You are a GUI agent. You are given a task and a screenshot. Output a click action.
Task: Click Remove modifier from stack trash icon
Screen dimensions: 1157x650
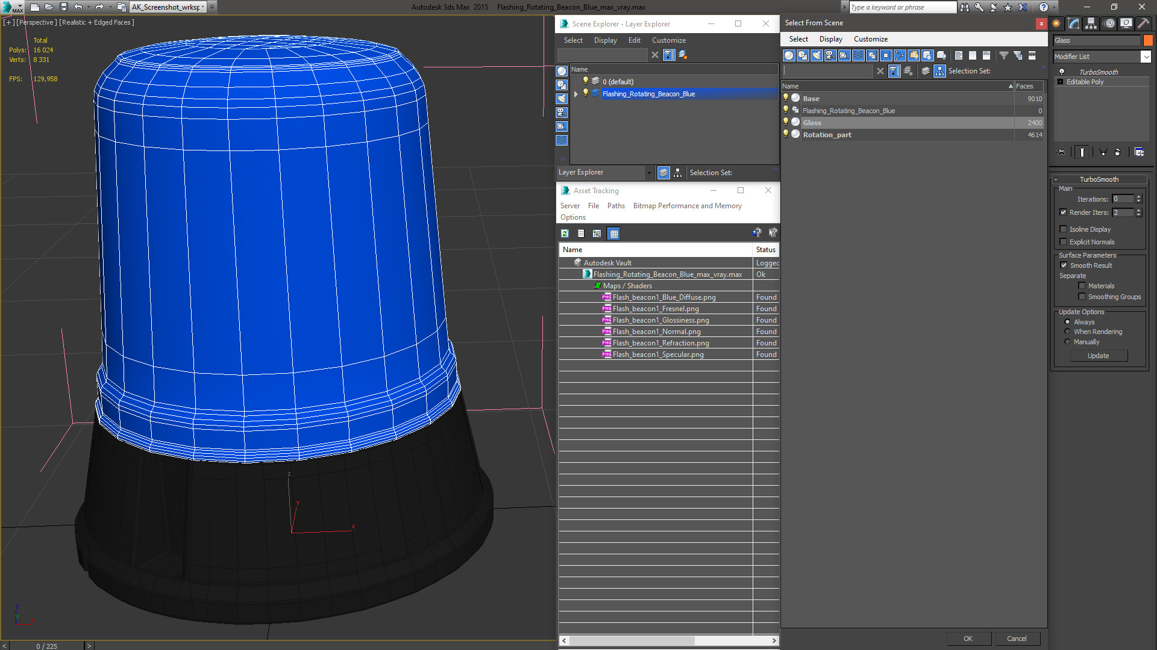point(1117,152)
